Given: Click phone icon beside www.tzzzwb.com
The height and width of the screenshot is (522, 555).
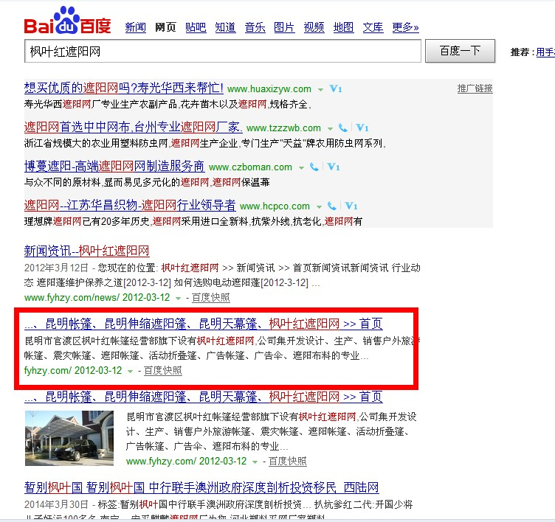Looking at the screenshot, I should [343, 128].
